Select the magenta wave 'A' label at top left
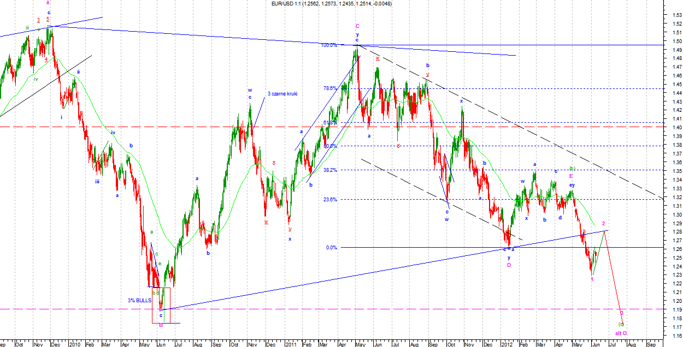Screen dimensions: 683x347 click(48, 3)
